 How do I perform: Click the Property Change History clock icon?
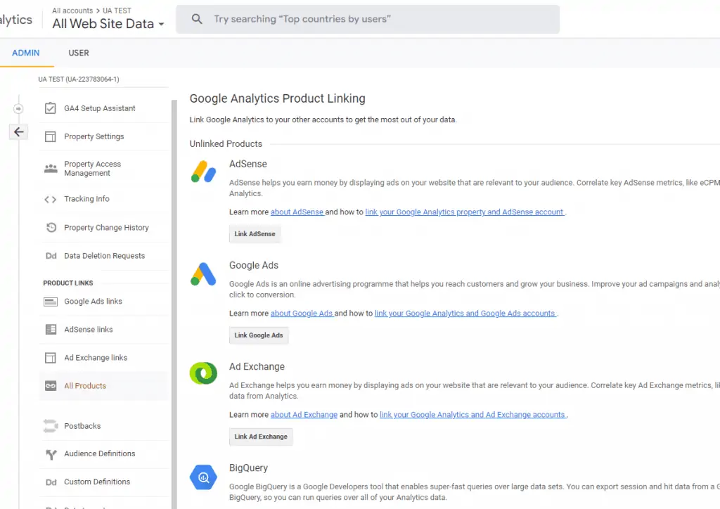pyautogui.click(x=50, y=227)
